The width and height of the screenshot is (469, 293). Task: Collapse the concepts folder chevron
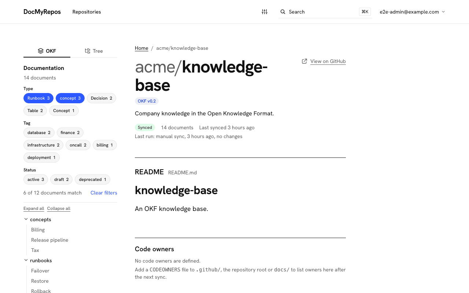coord(26,219)
